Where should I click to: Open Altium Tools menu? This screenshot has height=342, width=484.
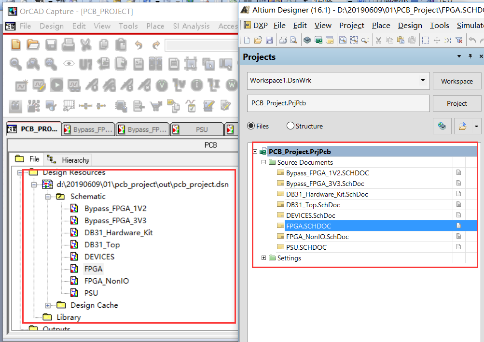(x=440, y=25)
